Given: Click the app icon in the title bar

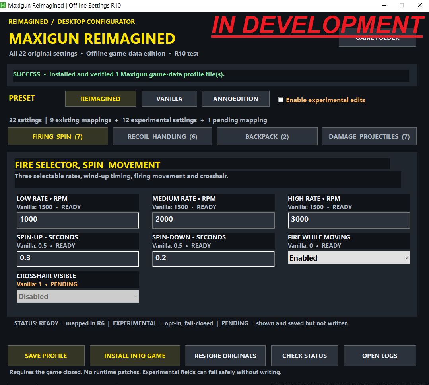Looking at the screenshot, I should point(3,5).
